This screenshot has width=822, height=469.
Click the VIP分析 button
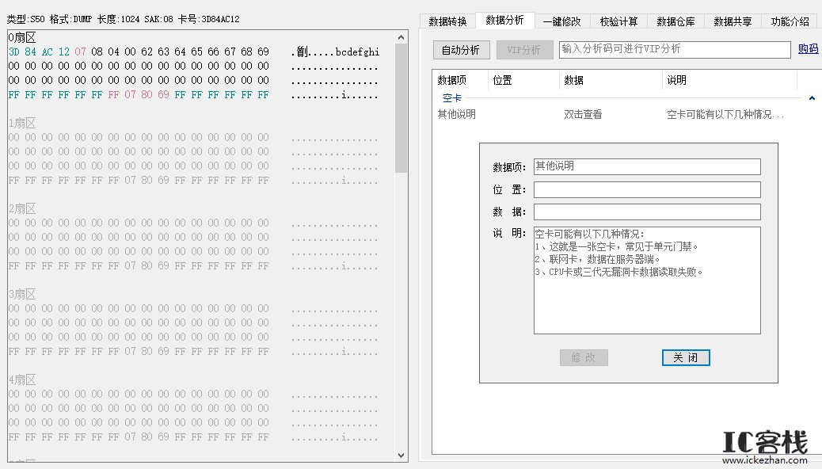tap(524, 49)
